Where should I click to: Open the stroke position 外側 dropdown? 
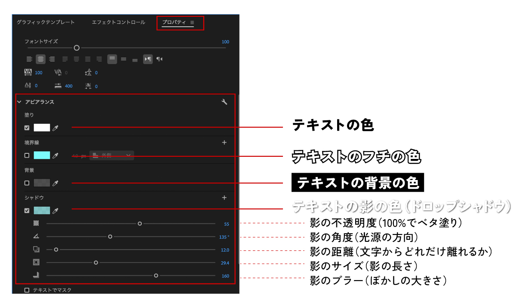(x=112, y=156)
